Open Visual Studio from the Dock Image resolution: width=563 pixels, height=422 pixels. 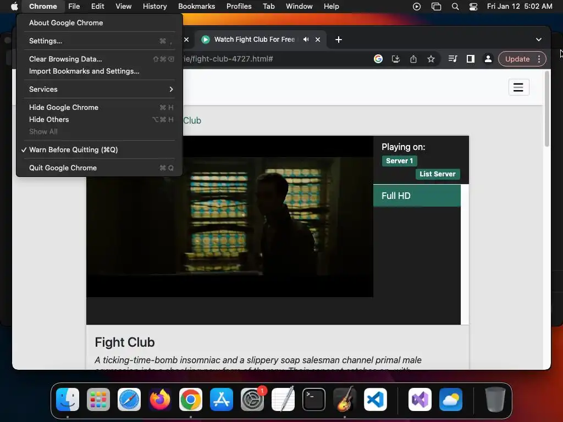coord(420,399)
